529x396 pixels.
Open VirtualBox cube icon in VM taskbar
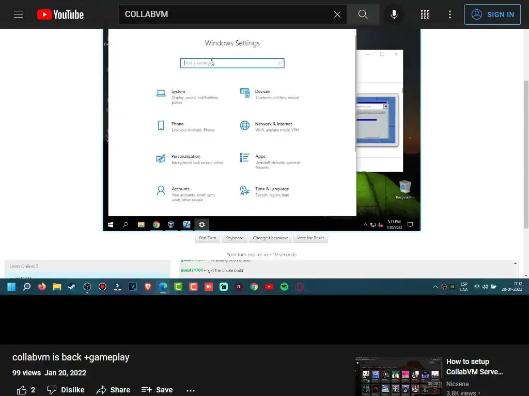point(171,225)
